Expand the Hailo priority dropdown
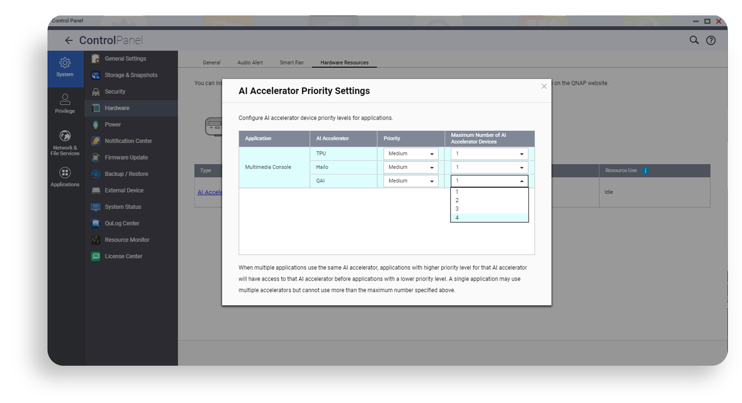Image resolution: width=742 pixels, height=403 pixels. [411, 167]
